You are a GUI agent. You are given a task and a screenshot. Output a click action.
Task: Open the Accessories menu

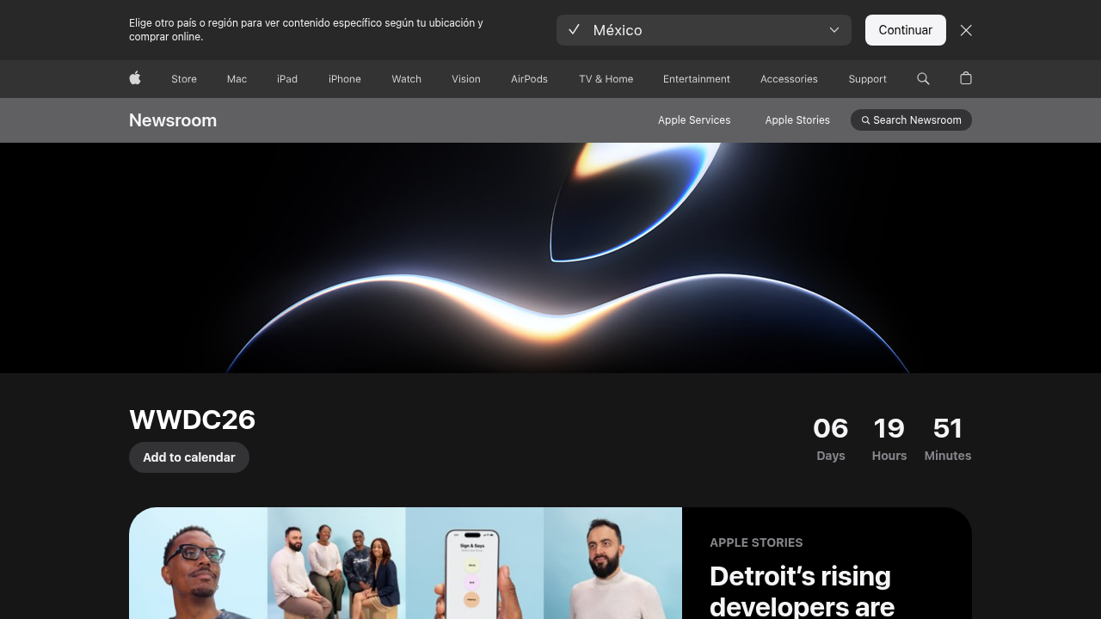(x=789, y=79)
